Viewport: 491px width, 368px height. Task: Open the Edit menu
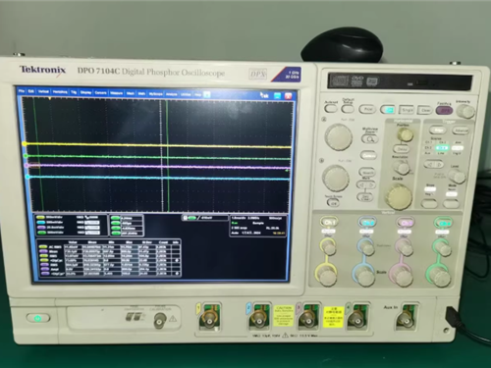[x=31, y=91]
